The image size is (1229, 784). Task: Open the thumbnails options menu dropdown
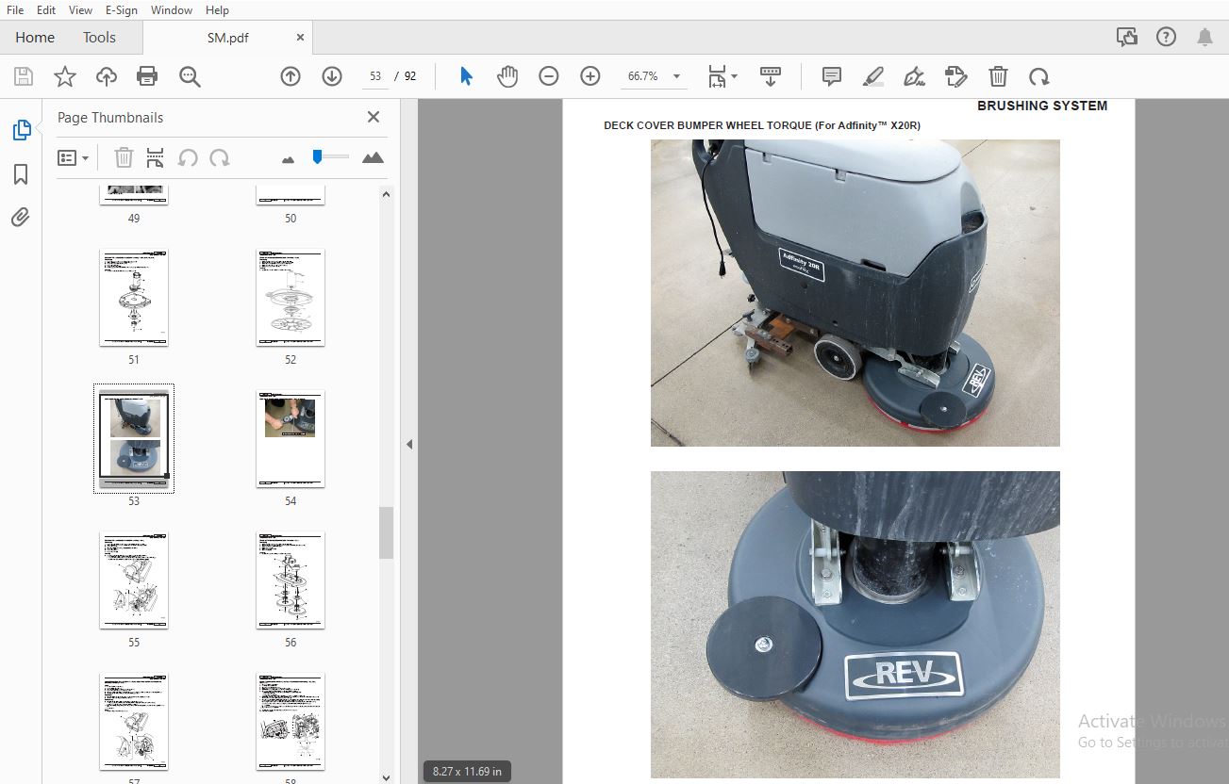pyautogui.click(x=73, y=157)
